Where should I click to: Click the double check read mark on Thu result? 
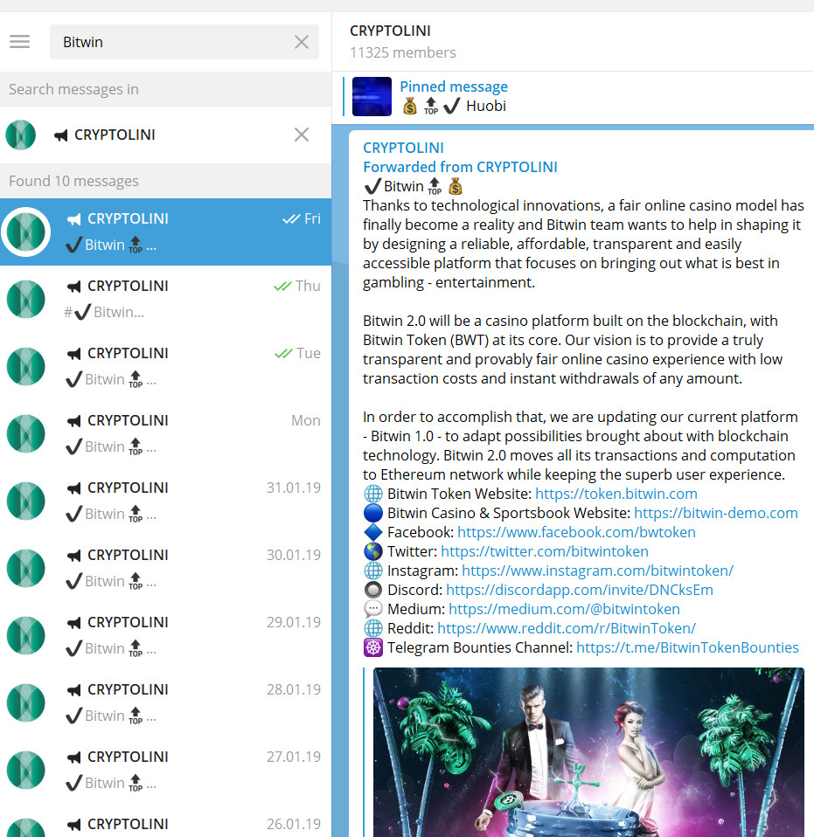[x=282, y=286]
